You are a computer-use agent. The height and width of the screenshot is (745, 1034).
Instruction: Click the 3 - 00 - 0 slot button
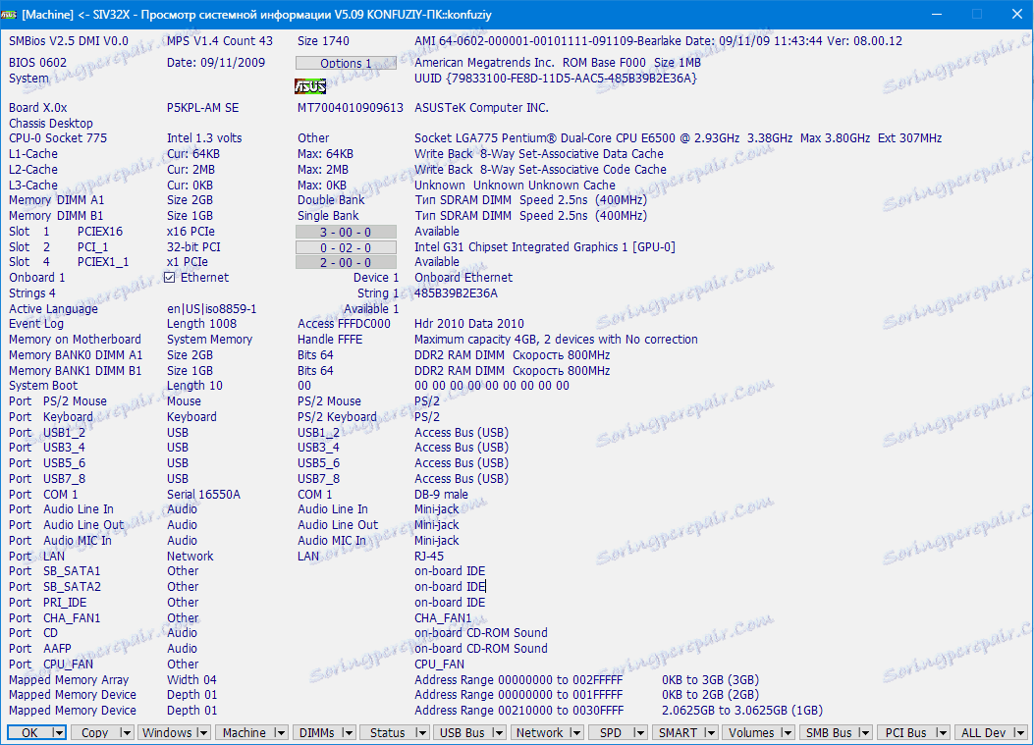coord(347,232)
